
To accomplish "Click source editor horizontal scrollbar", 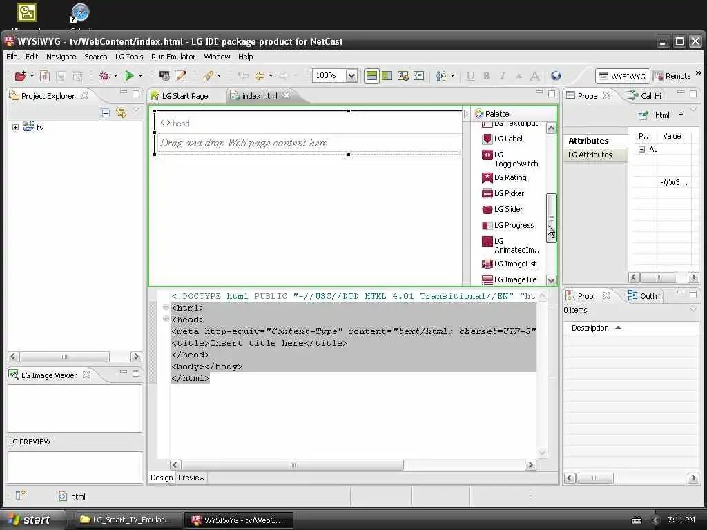I will tap(293, 465).
